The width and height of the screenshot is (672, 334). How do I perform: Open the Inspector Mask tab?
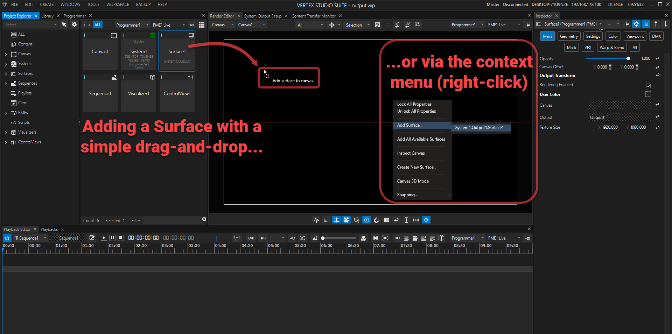pyautogui.click(x=572, y=48)
